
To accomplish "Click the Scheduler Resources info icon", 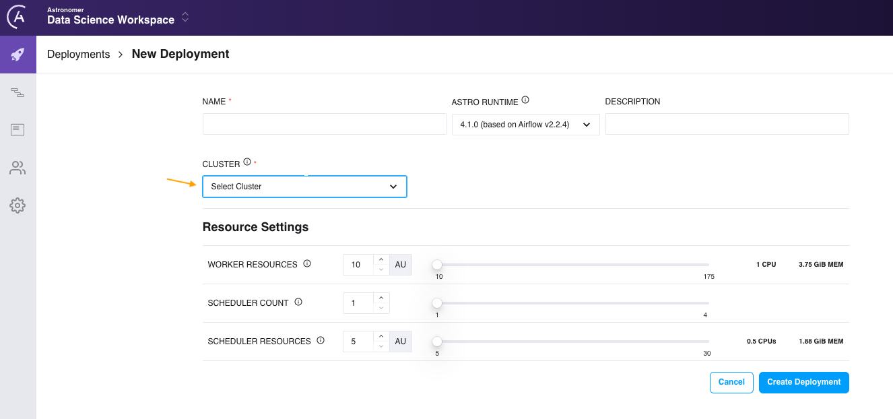I will point(321,341).
